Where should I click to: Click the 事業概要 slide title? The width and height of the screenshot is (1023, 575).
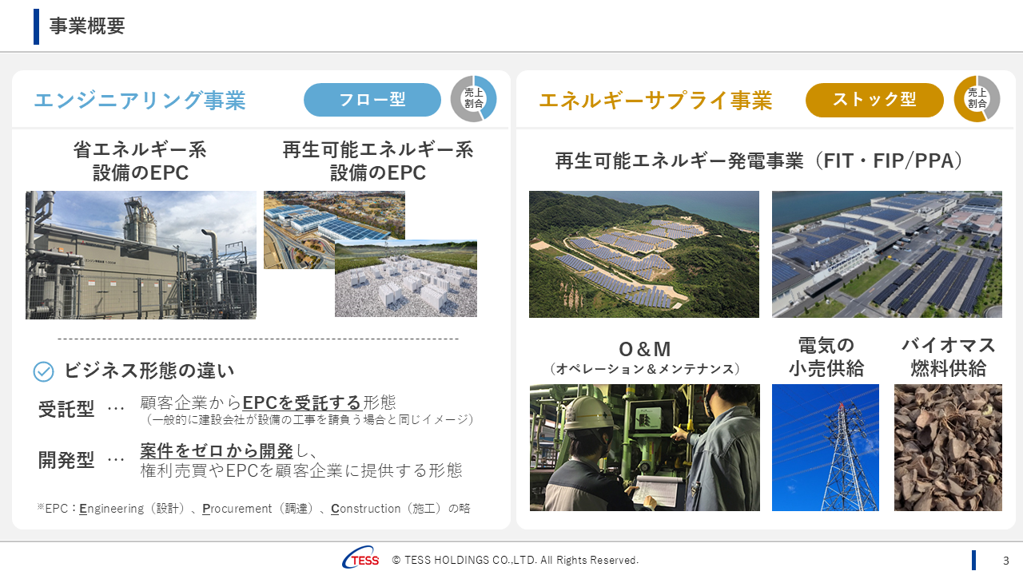(x=87, y=26)
